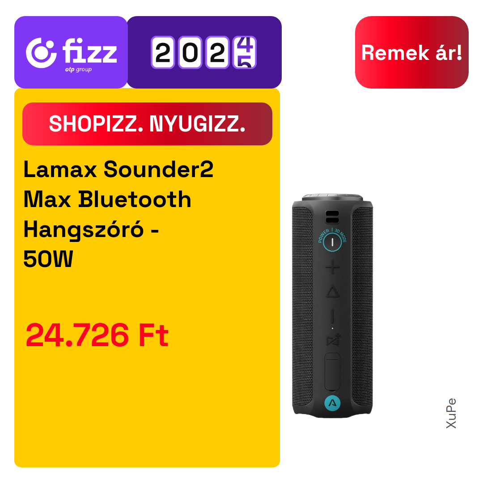The image size is (483, 483).
Task: Click the mute pairing icon on speaker
Action: pyautogui.click(x=333, y=340)
